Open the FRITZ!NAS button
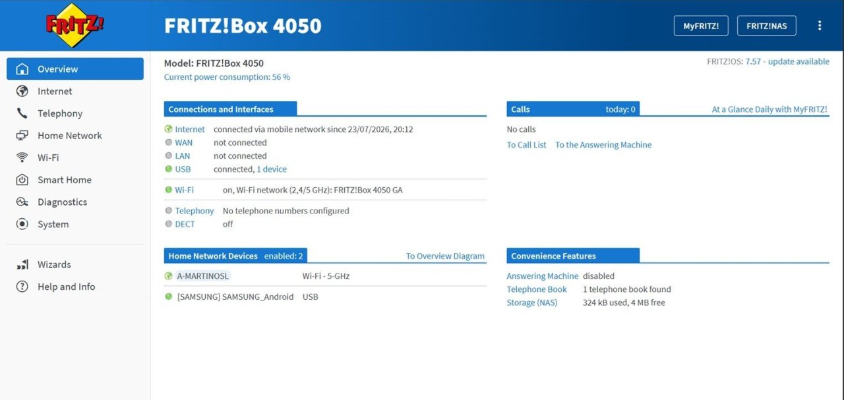The width and height of the screenshot is (844, 400). pyautogui.click(x=766, y=26)
